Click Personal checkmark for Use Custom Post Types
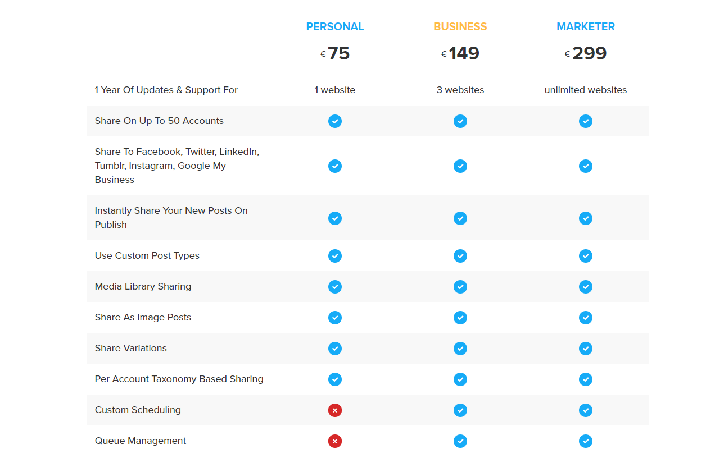 click(x=335, y=256)
